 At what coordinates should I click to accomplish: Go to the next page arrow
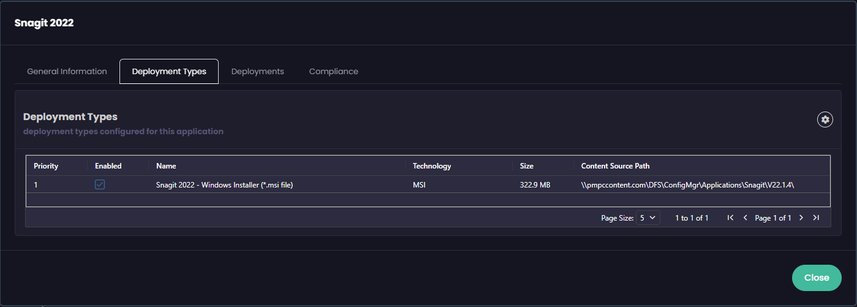801,218
